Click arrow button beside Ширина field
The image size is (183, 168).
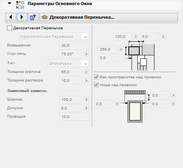(86, 99)
